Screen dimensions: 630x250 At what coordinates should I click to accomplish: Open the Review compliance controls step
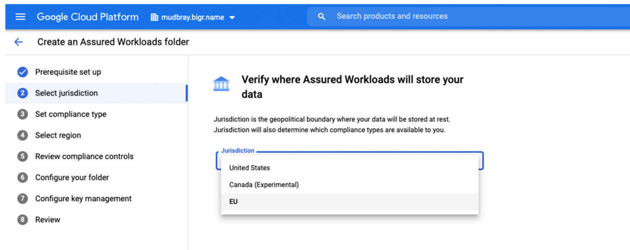pyautogui.click(x=84, y=156)
